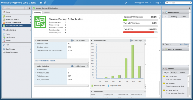Maximize the Recent Tasks panel
The width and height of the screenshot is (193, 100).
pyautogui.click(x=187, y=12)
